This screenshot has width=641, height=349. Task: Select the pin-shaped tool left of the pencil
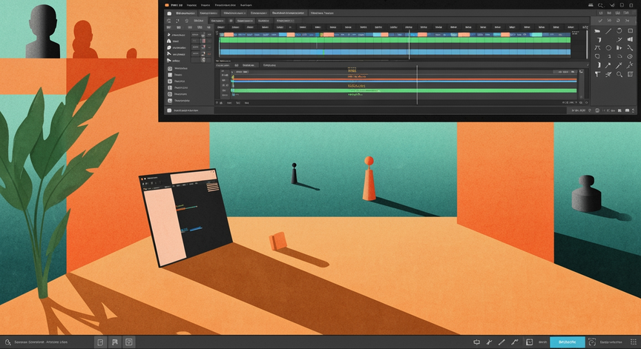pos(608,65)
